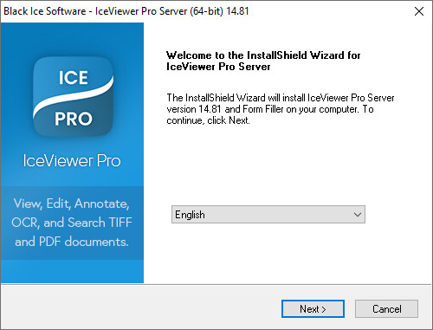This screenshot has width=433, height=330.
Task: Expand the language list chevron arrow
Action: (358, 215)
